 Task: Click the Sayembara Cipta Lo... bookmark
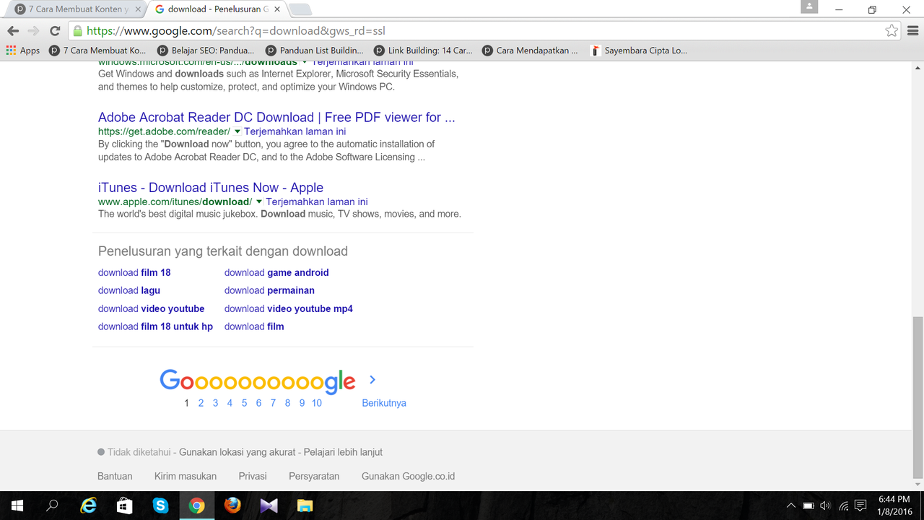639,51
